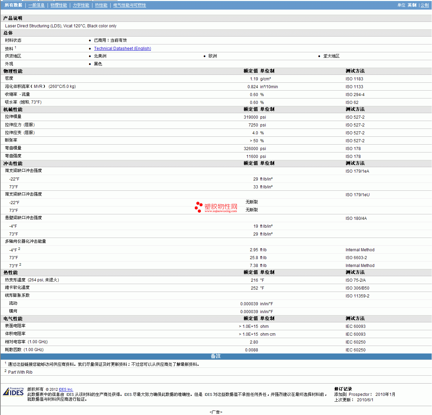Go to the 热性能 tab
The image size is (432, 415).
tap(101, 5)
